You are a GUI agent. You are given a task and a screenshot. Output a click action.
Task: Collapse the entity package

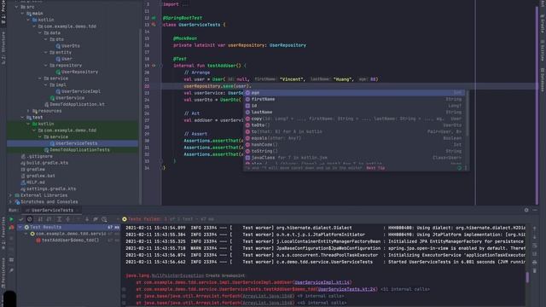[45, 52]
